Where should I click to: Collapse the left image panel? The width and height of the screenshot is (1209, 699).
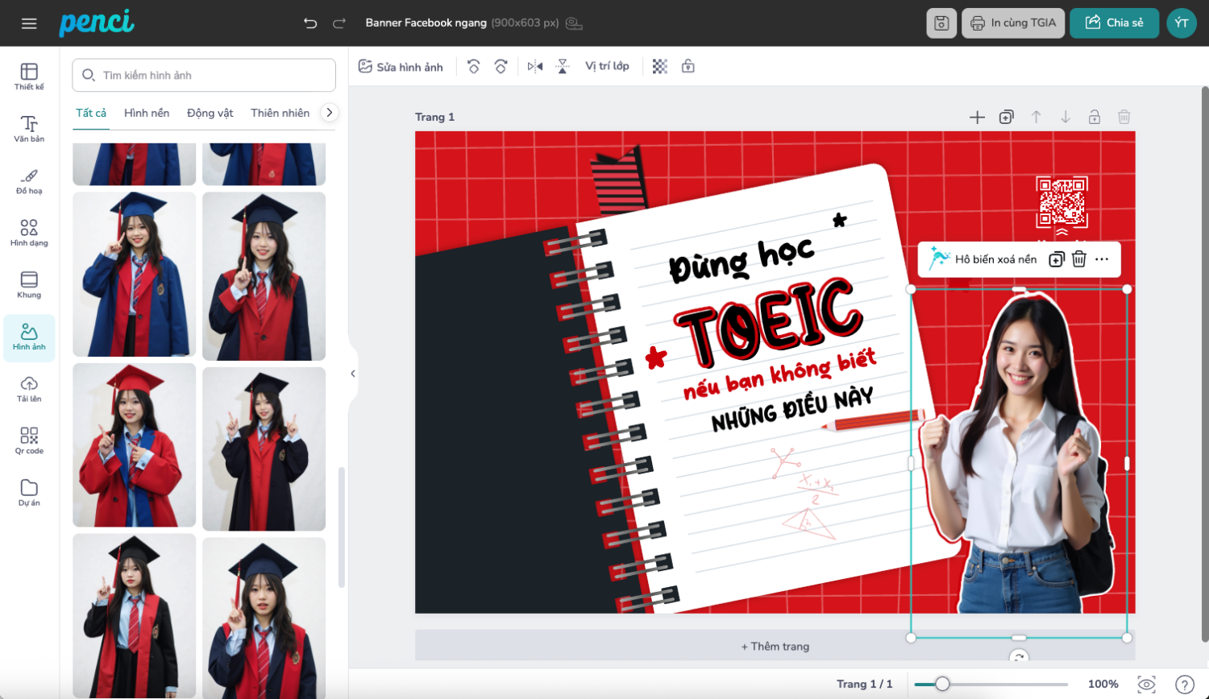click(x=353, y=374)
